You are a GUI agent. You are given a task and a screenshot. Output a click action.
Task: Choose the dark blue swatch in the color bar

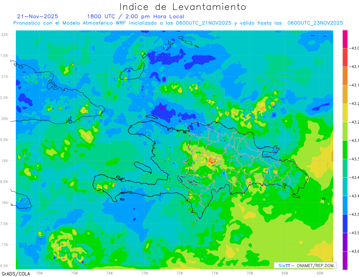345,224
